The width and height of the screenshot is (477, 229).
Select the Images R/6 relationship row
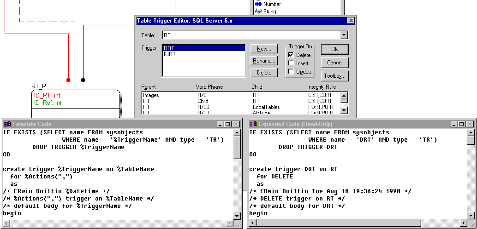[240, 95]
